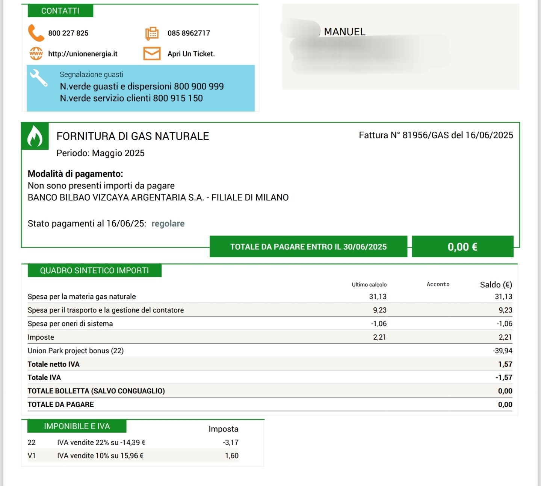Click Union Park project bonus (22) row
541x486 pixels.
click(270, 351)
